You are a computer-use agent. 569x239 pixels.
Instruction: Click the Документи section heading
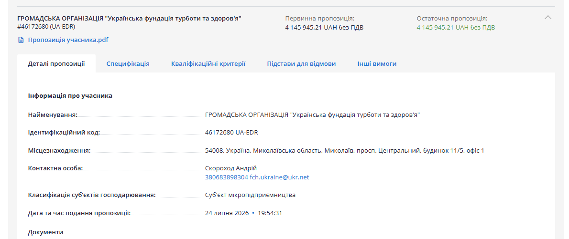coord(45,232)
